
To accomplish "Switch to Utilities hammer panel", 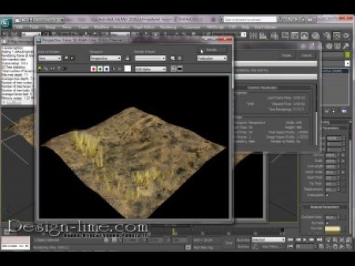I will 346,46.
